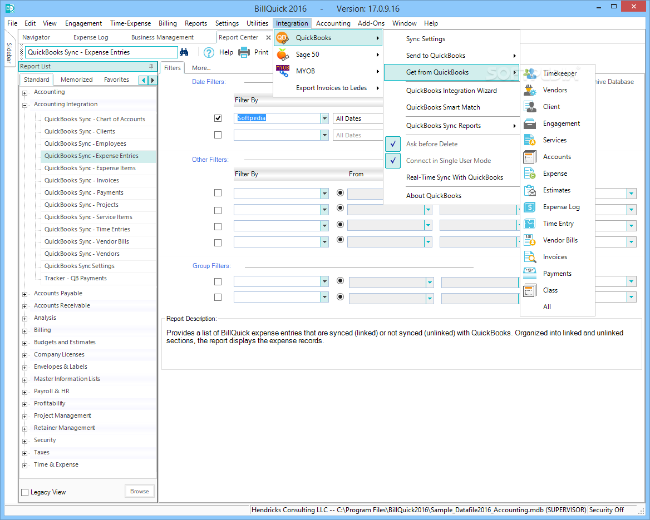Click the Invoices magnifier icon
This screenshot has width=650, height=520.
[530, 257]
